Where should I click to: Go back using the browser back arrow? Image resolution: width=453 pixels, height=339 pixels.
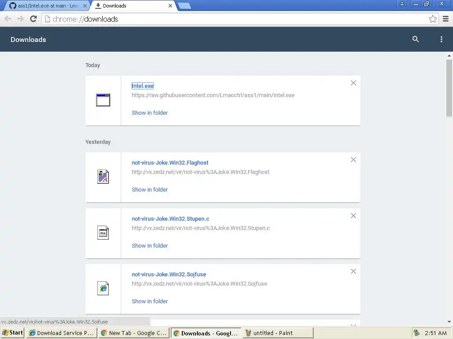(x=8, y=19)
